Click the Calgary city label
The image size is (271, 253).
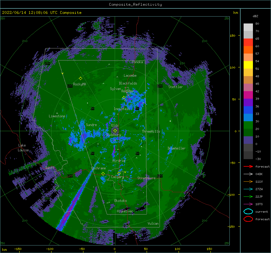pyautogui.click(x=117, y=177)
